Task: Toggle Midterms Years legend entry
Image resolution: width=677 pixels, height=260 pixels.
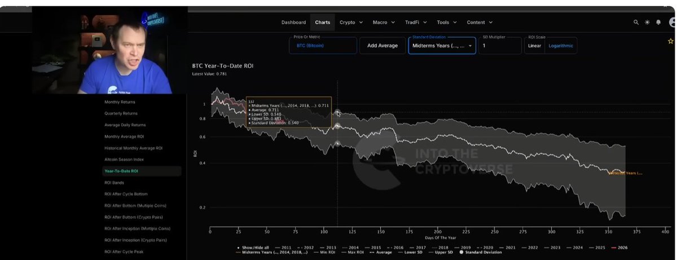Action: (271, 253)
